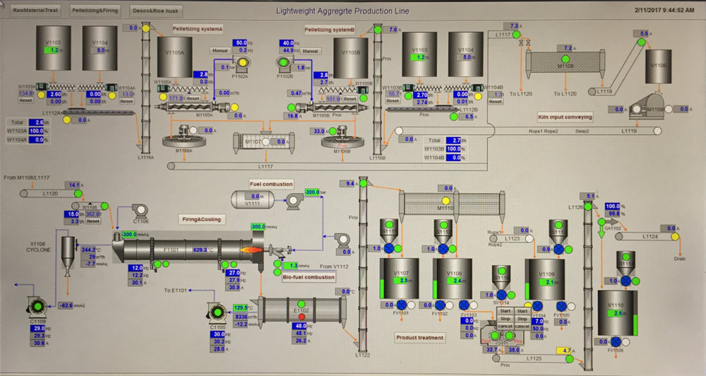
Task: Click the 50.0 Hz setpoint for P1102A
Action: coord(241,43)
